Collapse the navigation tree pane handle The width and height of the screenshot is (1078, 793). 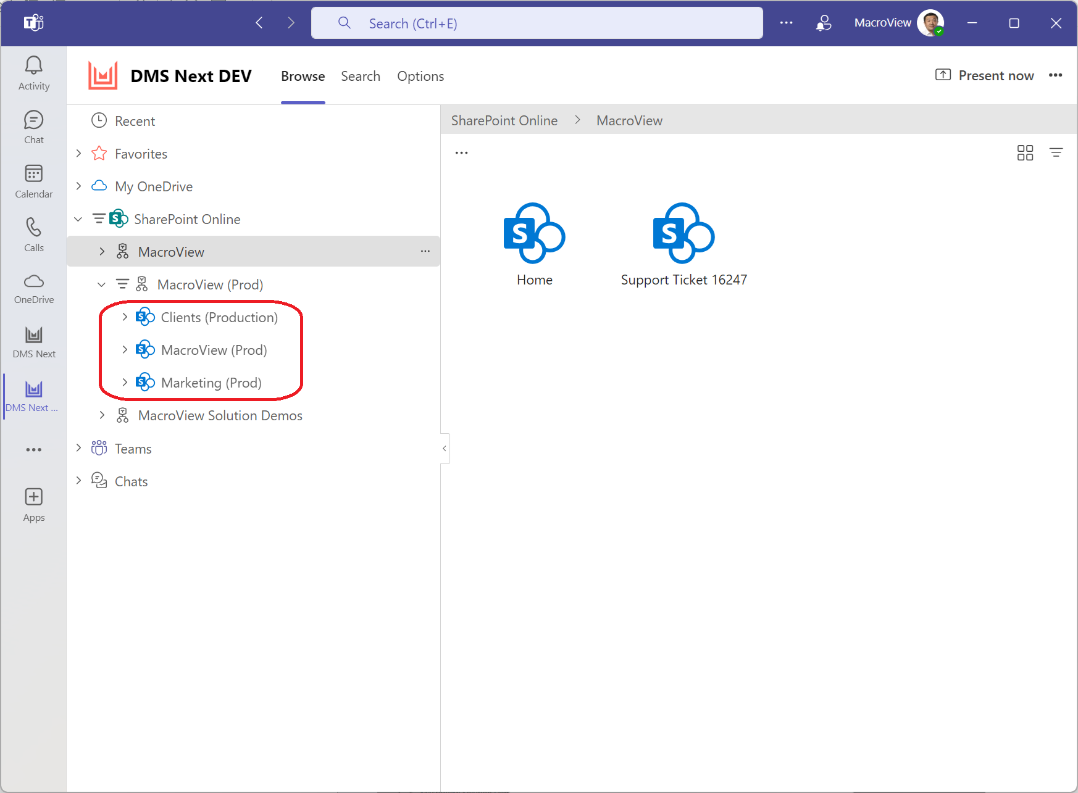[445, 449]
